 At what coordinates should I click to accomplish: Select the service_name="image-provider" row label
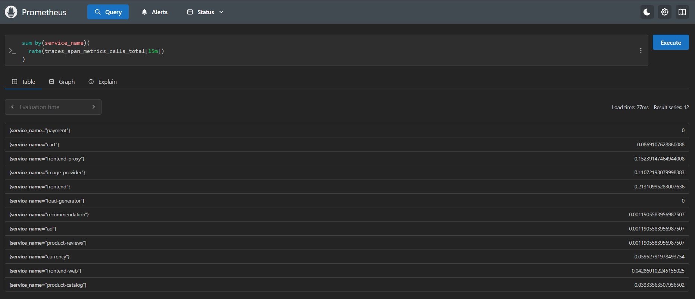click(x=47, y=172)
